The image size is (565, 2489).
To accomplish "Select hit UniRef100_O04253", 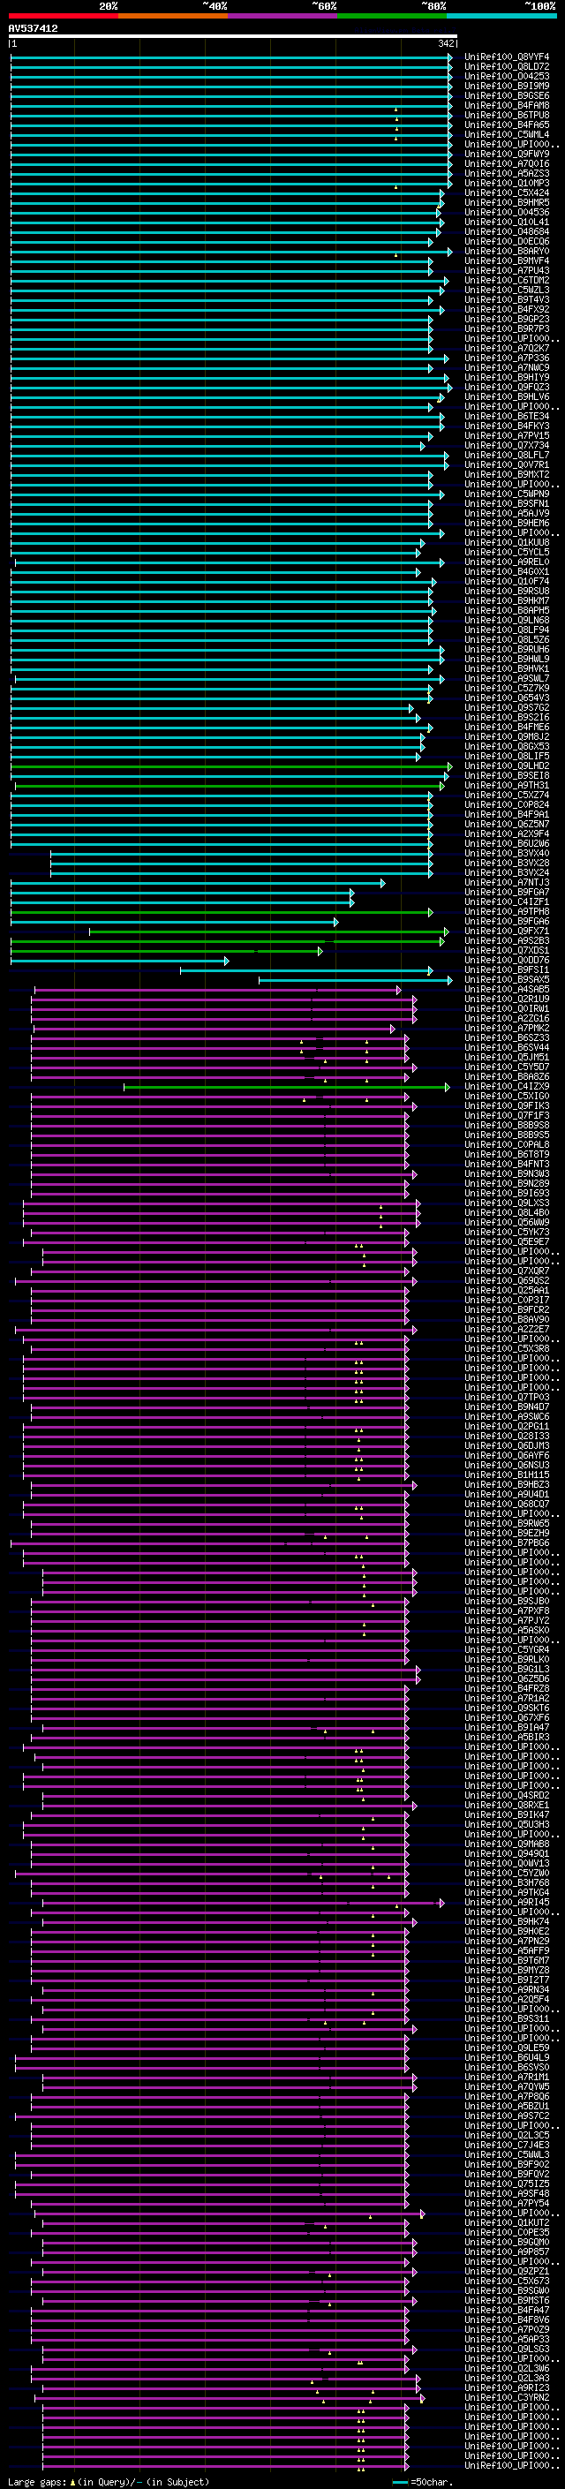I will 507,76.
